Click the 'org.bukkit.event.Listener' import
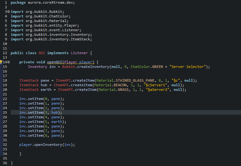Image resolution: width=241 pixels, height=166 pixels. [x=52, y=30]
